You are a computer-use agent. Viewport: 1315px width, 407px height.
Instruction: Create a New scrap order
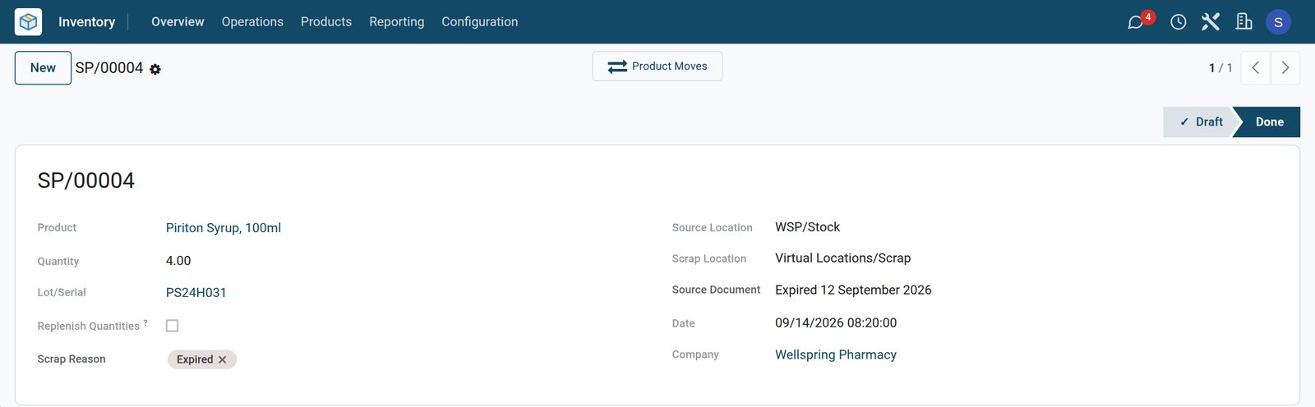43,68
